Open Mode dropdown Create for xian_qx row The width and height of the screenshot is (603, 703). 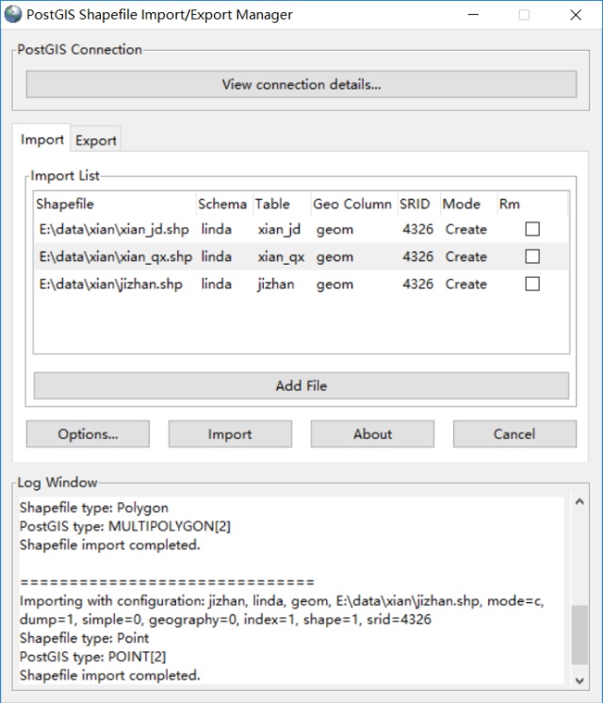[465, 256]
